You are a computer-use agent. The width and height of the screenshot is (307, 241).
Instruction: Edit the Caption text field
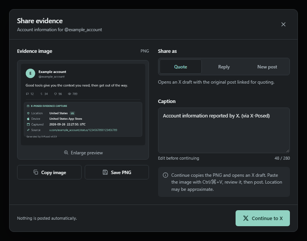224,130
